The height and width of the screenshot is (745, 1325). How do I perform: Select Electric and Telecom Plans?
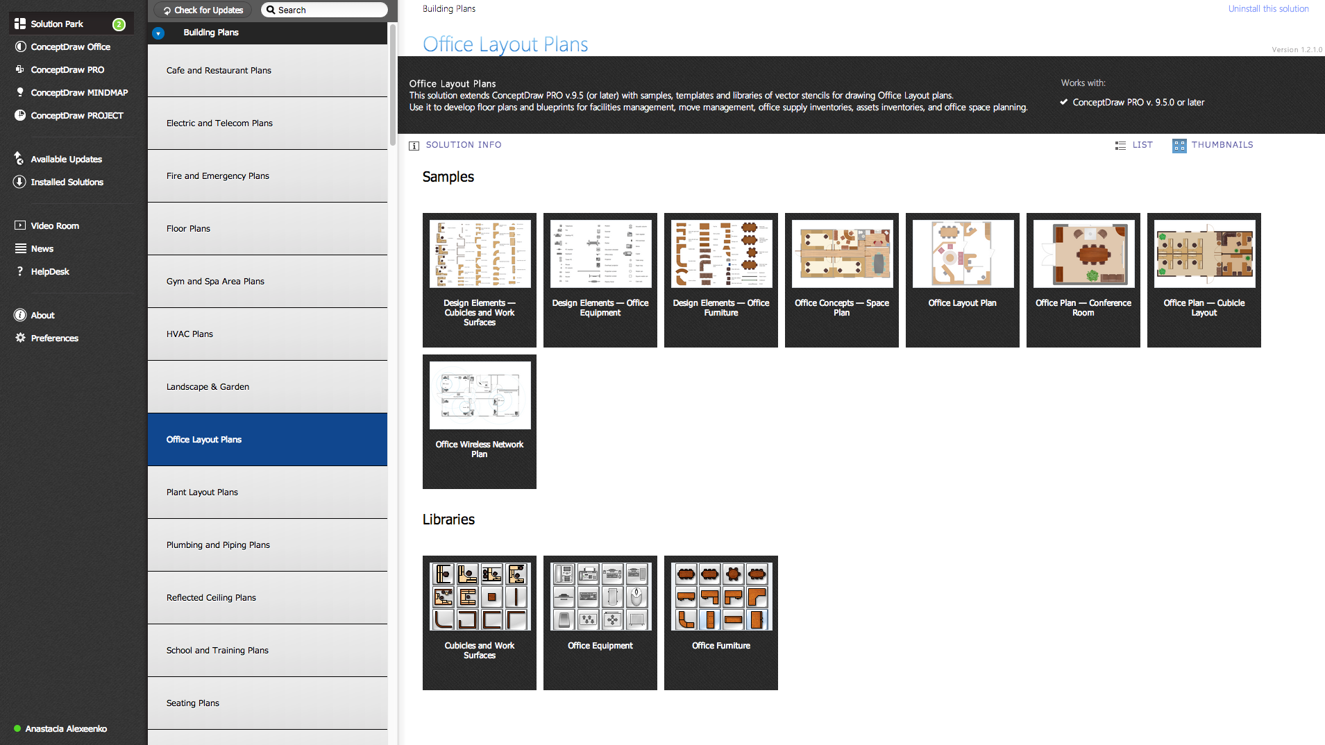point(267,123)
